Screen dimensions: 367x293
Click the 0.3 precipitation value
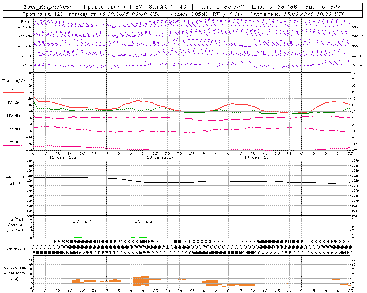149,222
